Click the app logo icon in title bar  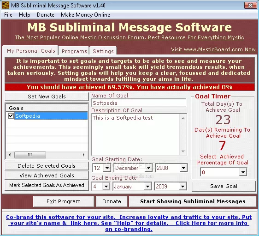point(6,5)
